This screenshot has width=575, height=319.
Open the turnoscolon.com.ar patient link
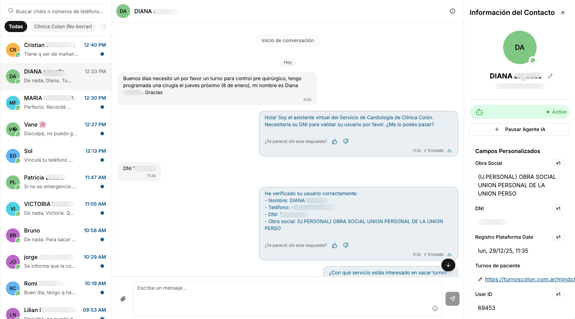pyautogui.click(x=529, y=279)
